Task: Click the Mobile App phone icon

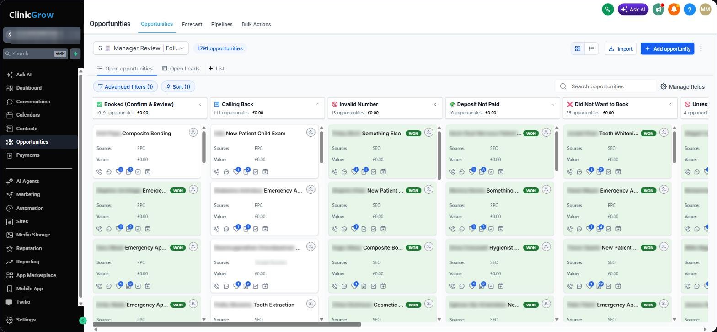Action: [10, 289]
